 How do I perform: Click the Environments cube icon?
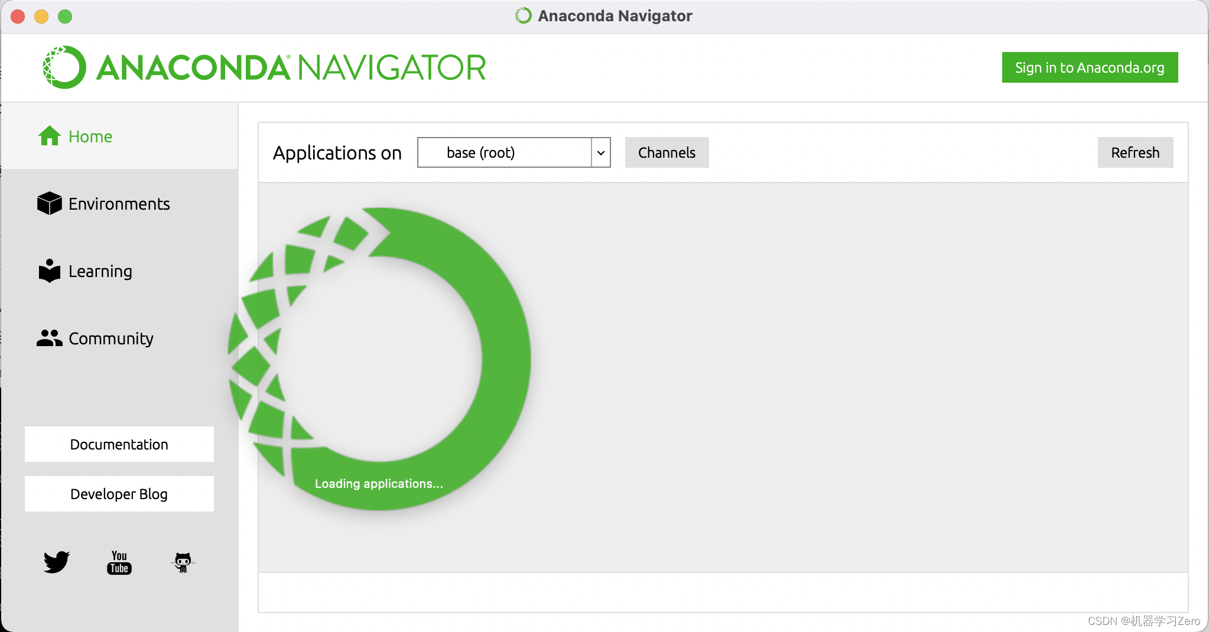pyautogui.click(x=50, y=203)
